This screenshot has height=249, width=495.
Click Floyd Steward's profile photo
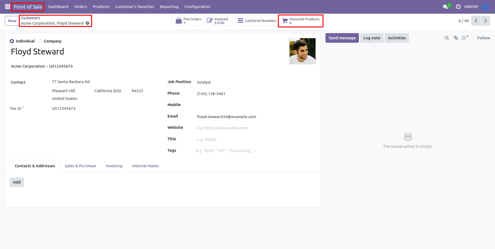[302, 51]
